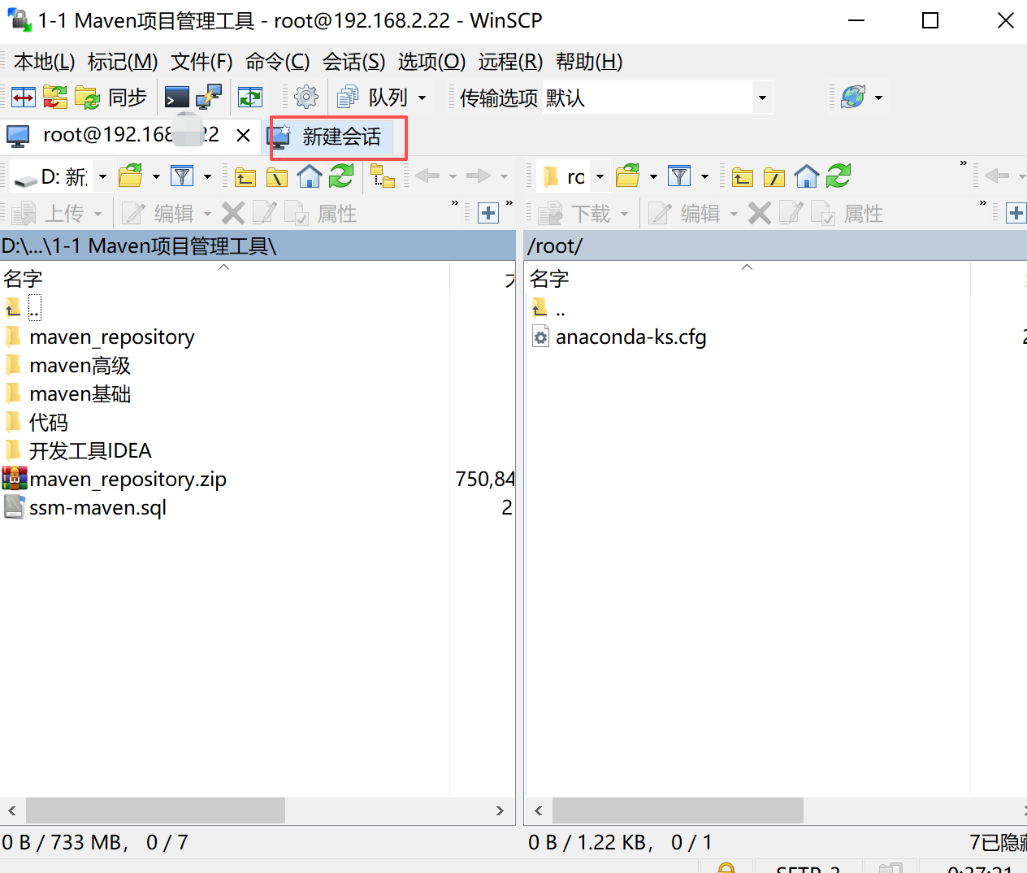Click remote panel filter funnel icon

679,176
